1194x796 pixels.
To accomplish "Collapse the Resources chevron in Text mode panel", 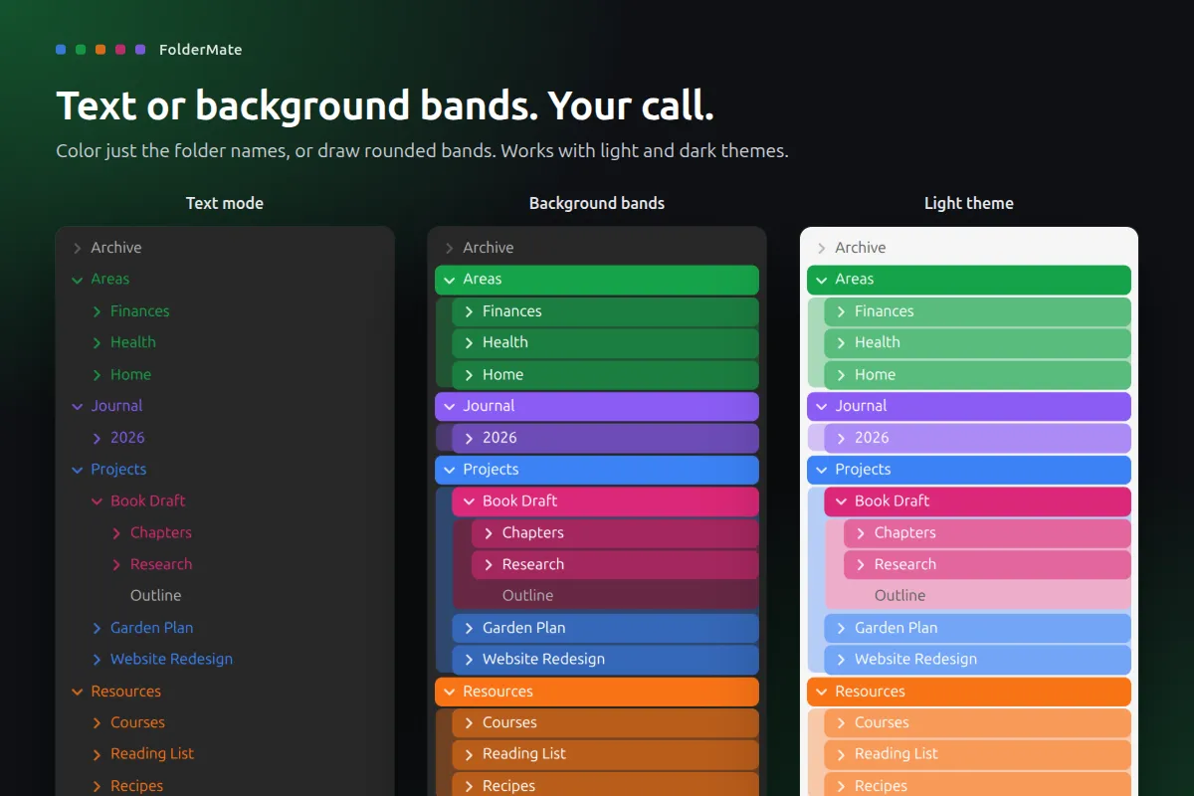I will 77,692.
